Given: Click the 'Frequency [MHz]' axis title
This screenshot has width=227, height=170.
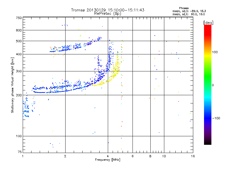Looking at the screenshot, I should [108, 160].
